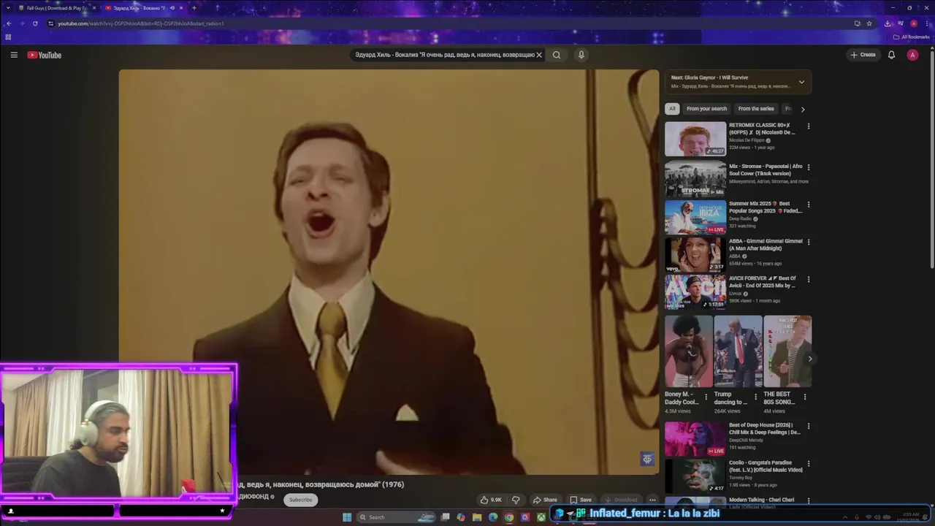The image size is (935, 526).
Task: Clear the YouTube search box text
Action: (539, 55)
